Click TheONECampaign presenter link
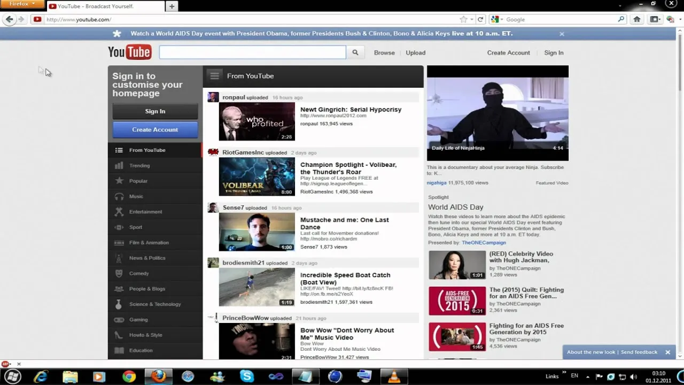This screenshot has height=385, width=684. coord(484,243)
